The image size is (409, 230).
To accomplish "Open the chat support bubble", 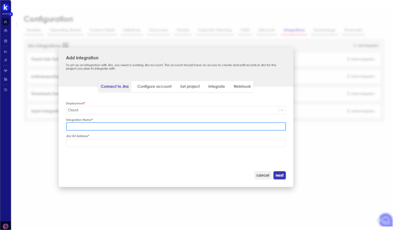I will click(385, 220).
